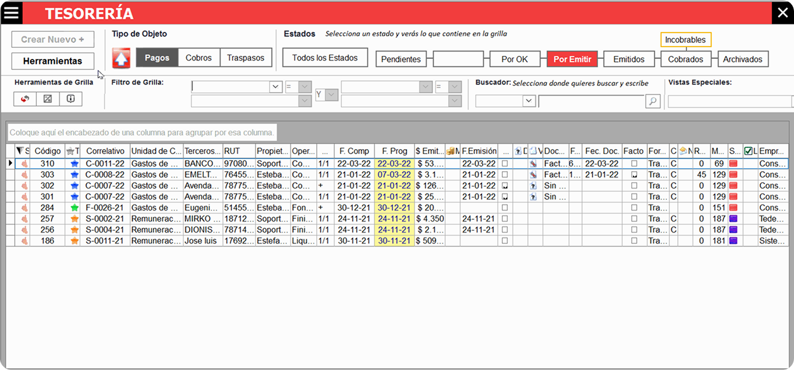The height and width of the screenshot is (370, 794).
Task: Click the purple color swatch in row 186
Action: [x=734, y=241]
